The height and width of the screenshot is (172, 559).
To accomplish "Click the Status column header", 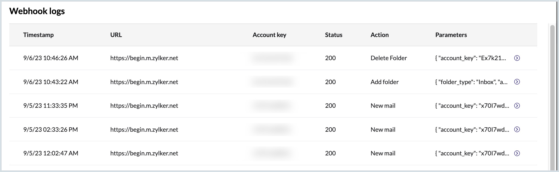I will click(x=333, y=35).
